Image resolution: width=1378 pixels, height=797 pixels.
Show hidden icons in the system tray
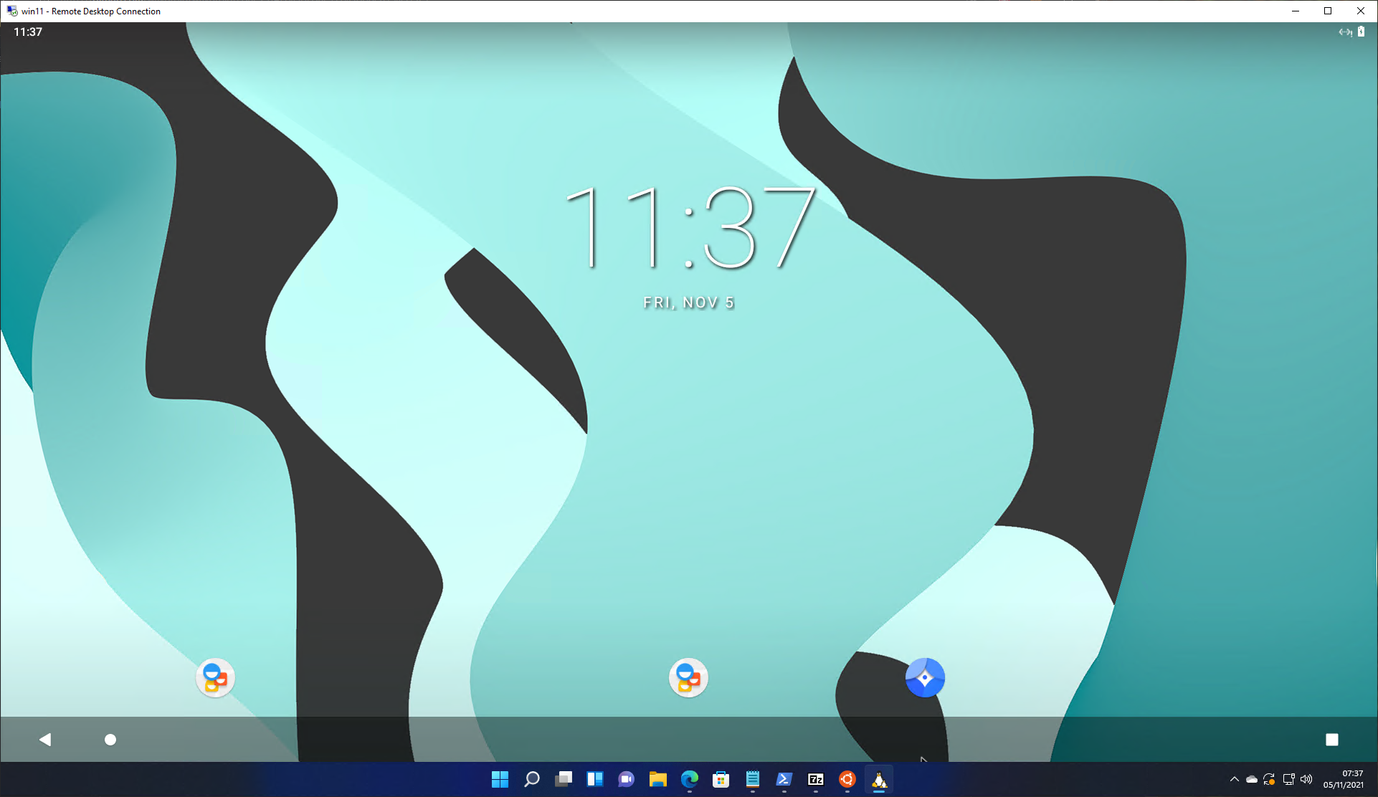(x=1235, y=781)
